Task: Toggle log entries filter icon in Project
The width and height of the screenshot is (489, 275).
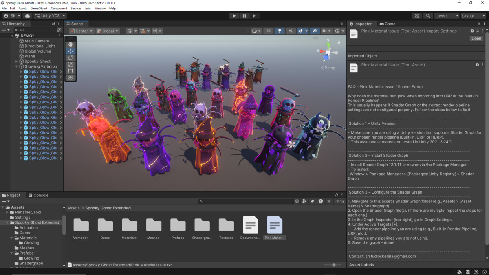Action: tap(321, 201)
